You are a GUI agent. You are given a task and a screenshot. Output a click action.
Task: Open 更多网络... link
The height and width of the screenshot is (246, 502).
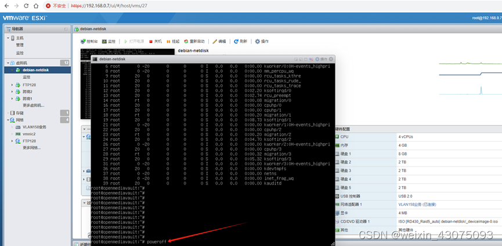31,148
